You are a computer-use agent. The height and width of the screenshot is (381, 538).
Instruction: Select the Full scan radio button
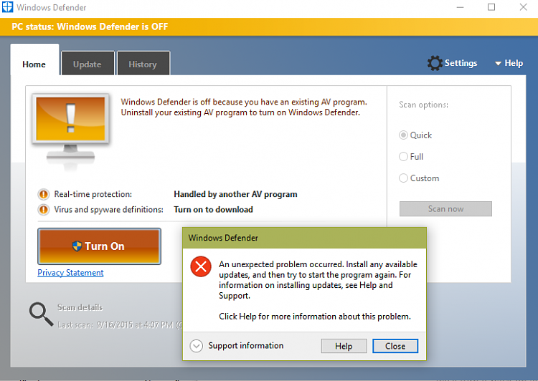tap(403, 157)
